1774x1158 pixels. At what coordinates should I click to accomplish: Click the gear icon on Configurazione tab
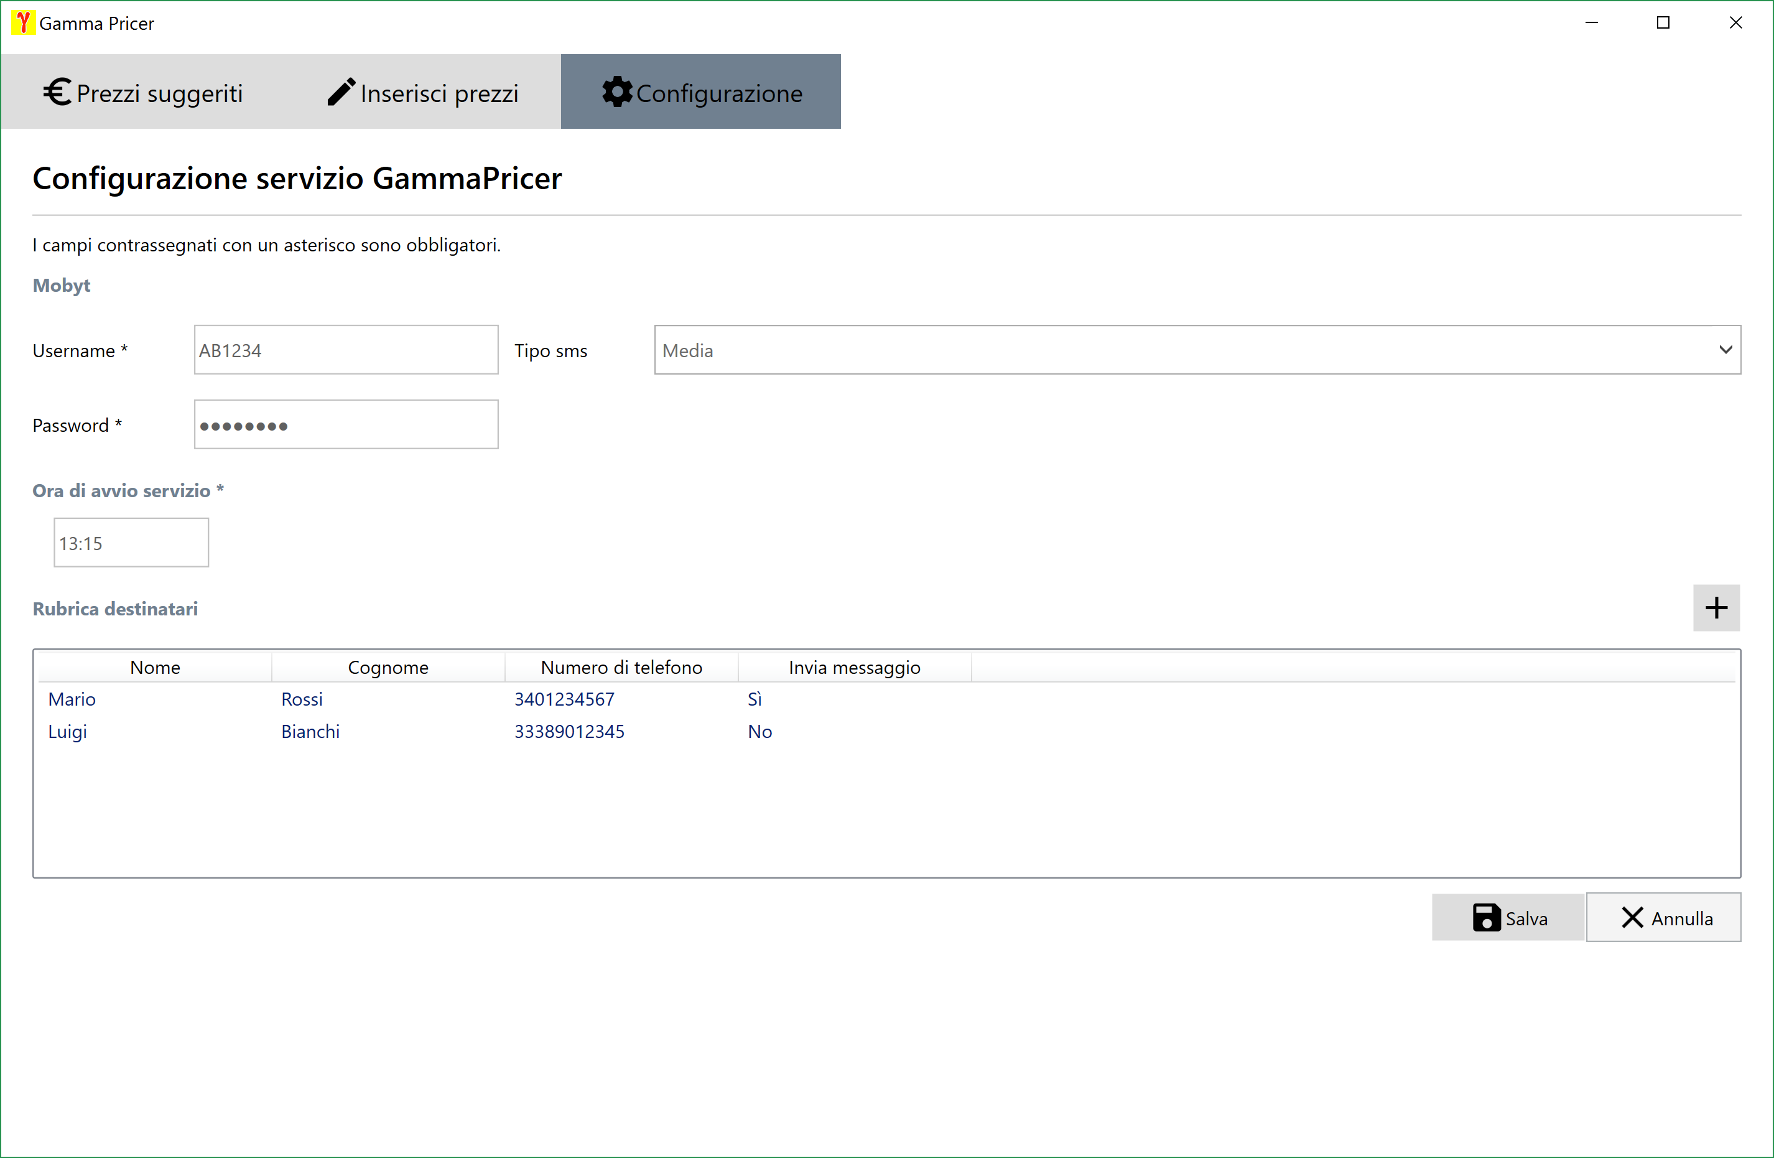616,93
